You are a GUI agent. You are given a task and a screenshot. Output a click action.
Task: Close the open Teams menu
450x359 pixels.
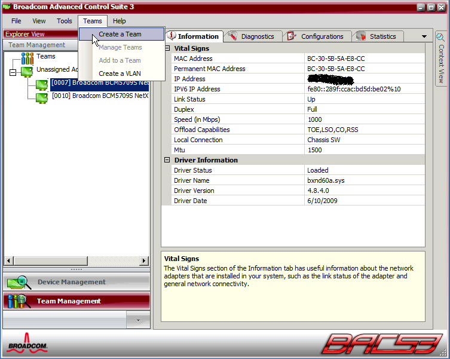click(93, 21)
